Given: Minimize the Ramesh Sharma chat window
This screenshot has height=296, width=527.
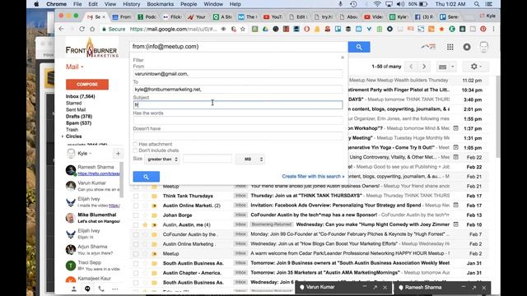Looking at the screenshot, I should click(464, 287).
